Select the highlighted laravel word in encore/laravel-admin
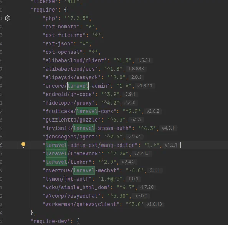The width and height of the screenshot is (228, 225). [x=78, y=86]
